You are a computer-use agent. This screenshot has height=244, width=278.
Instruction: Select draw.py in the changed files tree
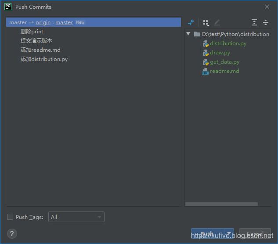(220, 53)
